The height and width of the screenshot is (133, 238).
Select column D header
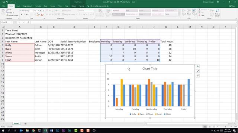tap(74, 27)
